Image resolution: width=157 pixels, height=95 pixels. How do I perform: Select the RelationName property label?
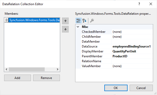point(91,61)
